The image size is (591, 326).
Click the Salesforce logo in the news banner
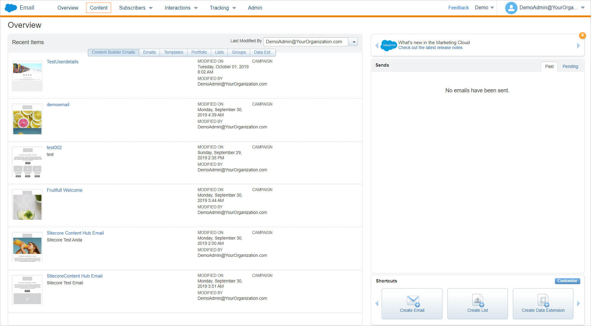388,45
